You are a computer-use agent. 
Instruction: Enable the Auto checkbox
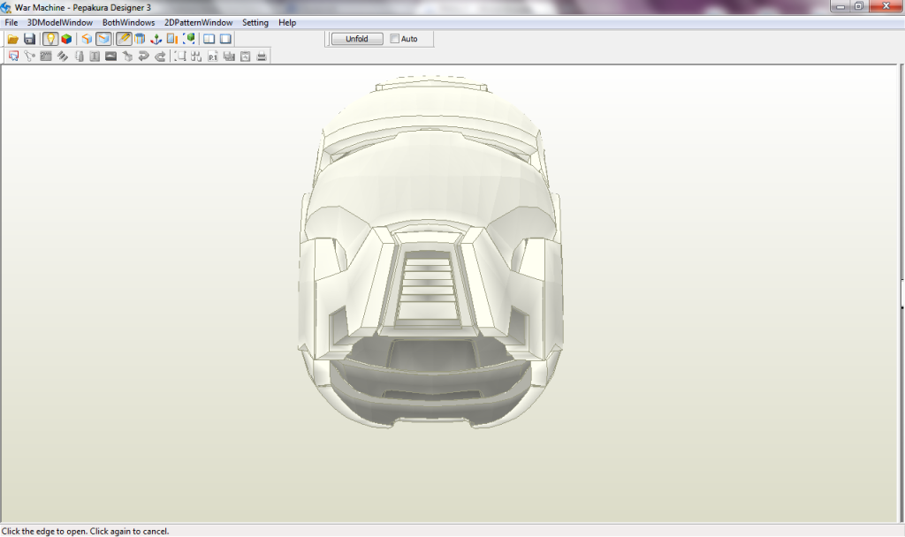click(x=395, y=39)
